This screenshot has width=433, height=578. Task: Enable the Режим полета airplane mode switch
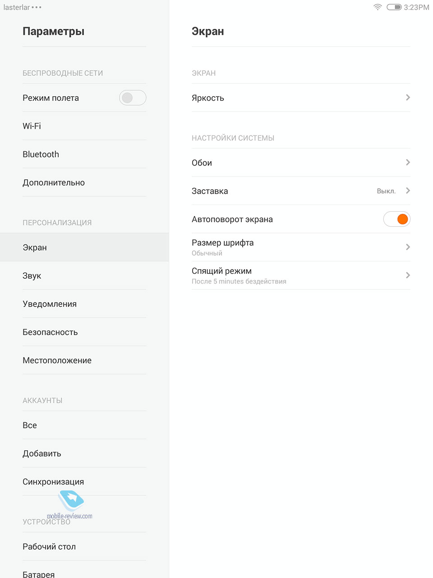[133, 98]
